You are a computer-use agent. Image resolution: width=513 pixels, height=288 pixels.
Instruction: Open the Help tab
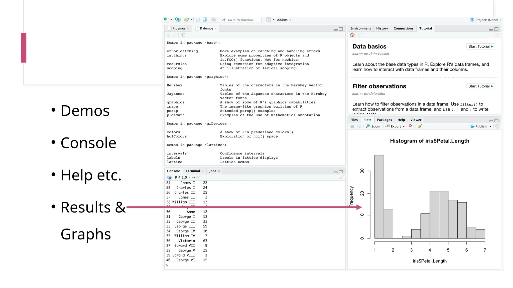(x=401, y=120)
